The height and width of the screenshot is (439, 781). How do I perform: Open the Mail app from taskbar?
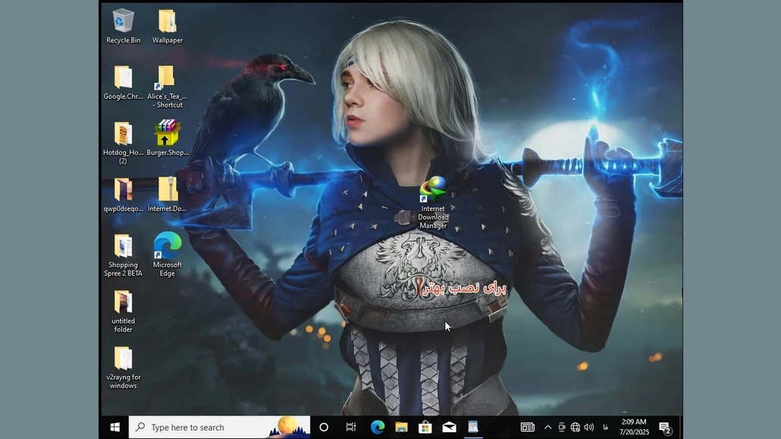point(450,427)
